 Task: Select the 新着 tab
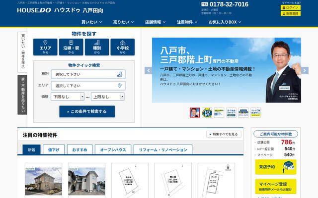pos(31,149)
